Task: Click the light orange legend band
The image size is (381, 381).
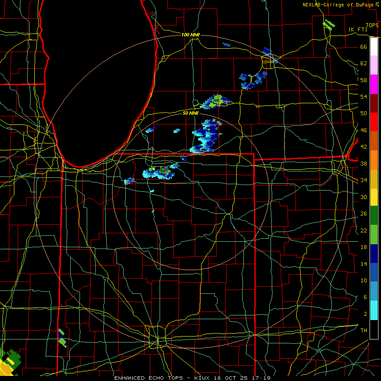Action: 374,160
